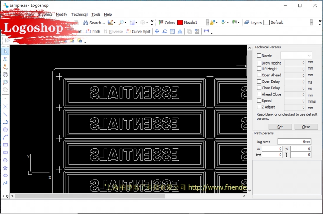Click the x coordinate input field
This screenshot has height=214, width=323.
pos(272,148)
